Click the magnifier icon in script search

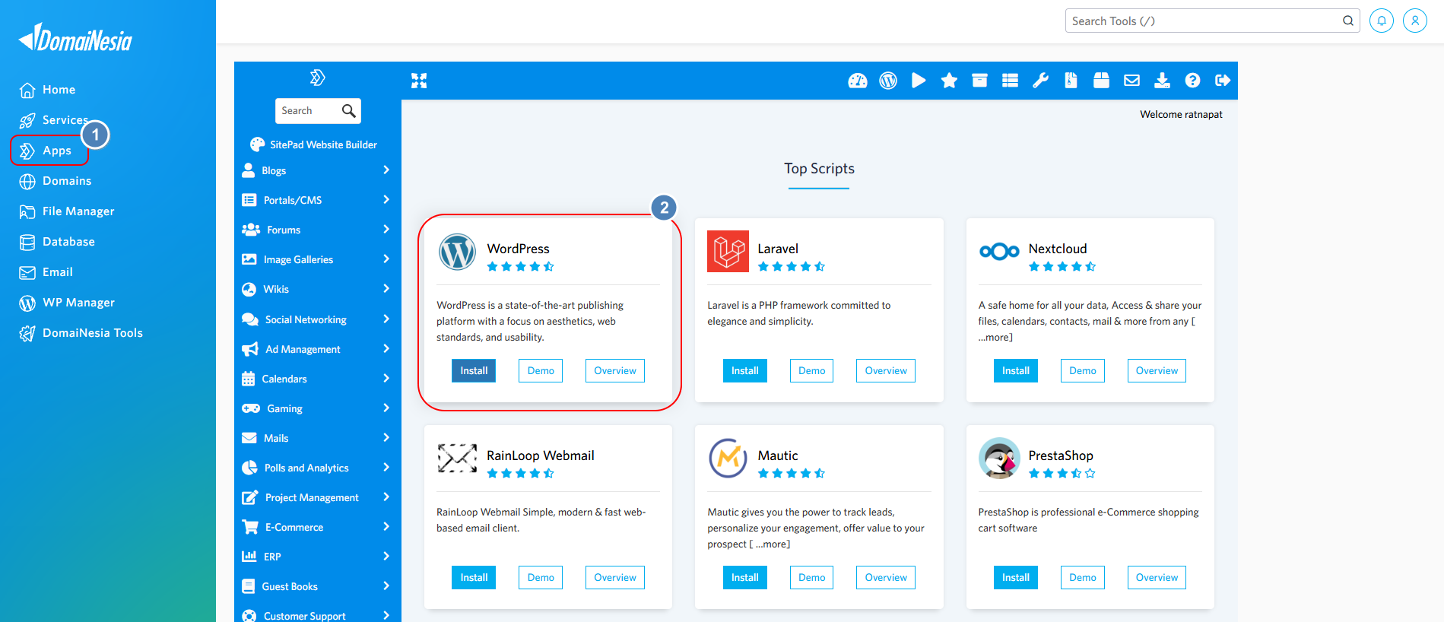[348, 111]
